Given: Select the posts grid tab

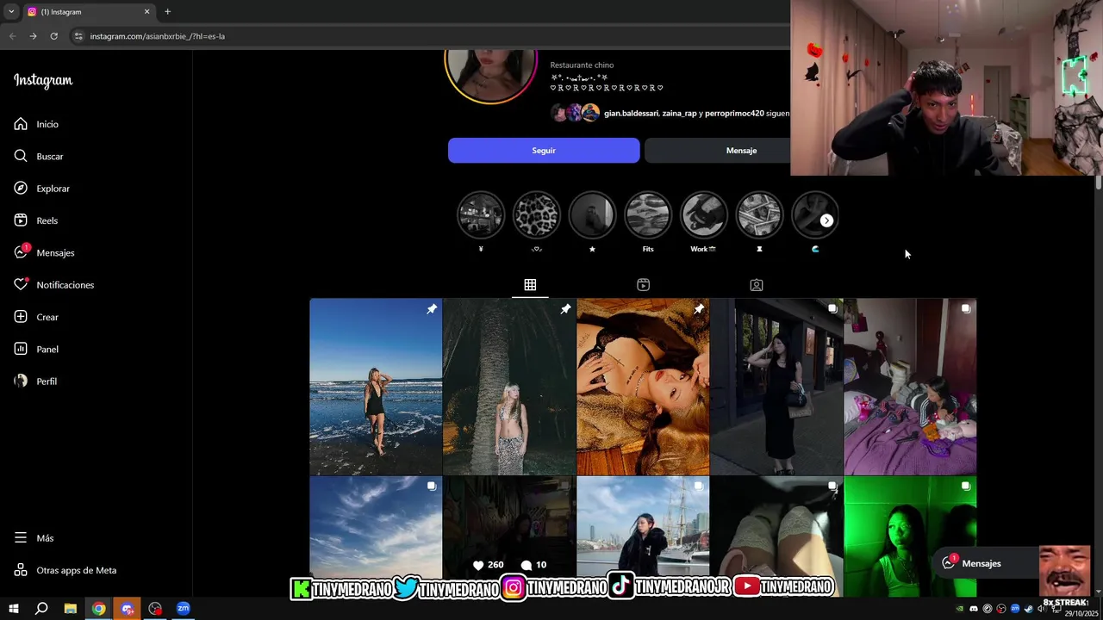Looking at the screenshot, I should [530, 285].
